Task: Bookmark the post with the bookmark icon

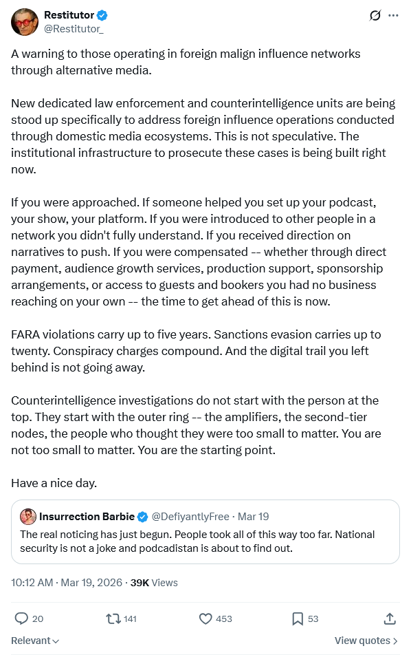Action: [298, 619]
